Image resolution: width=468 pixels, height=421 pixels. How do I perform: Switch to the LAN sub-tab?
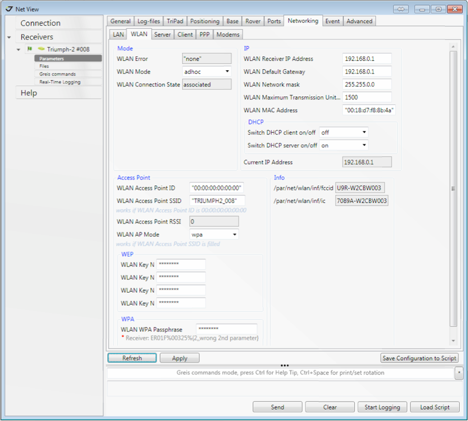[118, 35]
